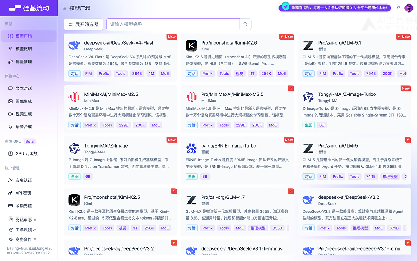Click the 对话 tag on DeepSeek-V4-Flash
The image size is (417, 261).
[x=75, y=73]
